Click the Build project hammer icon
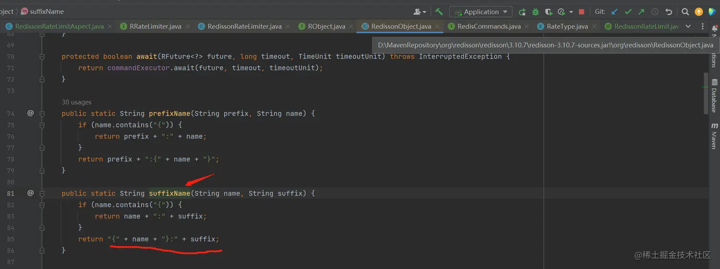The height and width of the screenshot is (269, 720). tap(439, 12)
